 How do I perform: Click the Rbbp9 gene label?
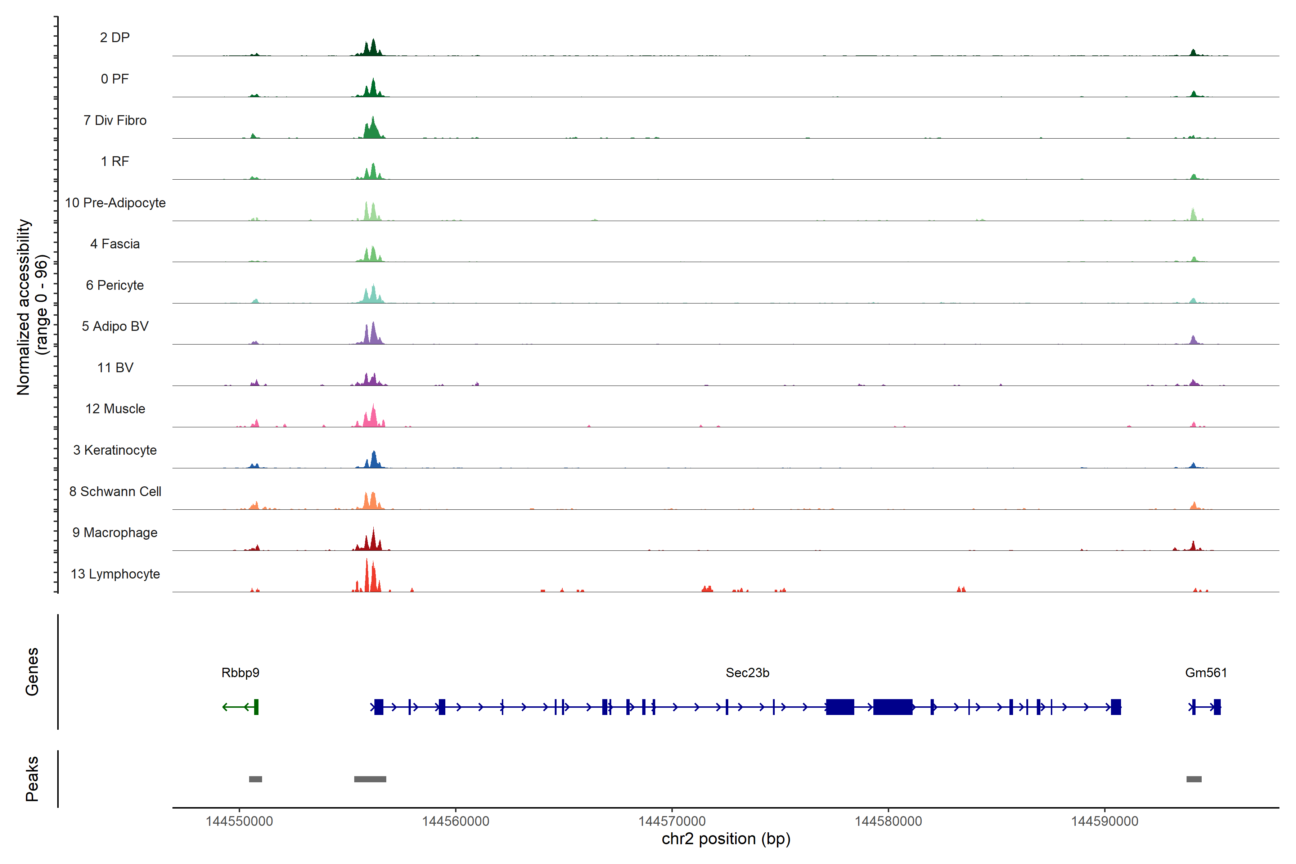pos(240,672)
